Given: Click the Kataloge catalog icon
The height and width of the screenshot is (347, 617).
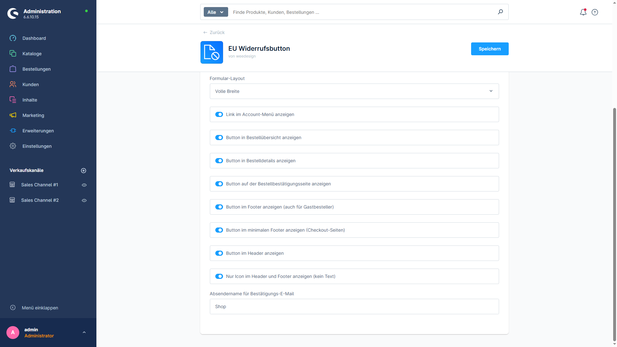Looking at the screenshot, I should [13, 54].
